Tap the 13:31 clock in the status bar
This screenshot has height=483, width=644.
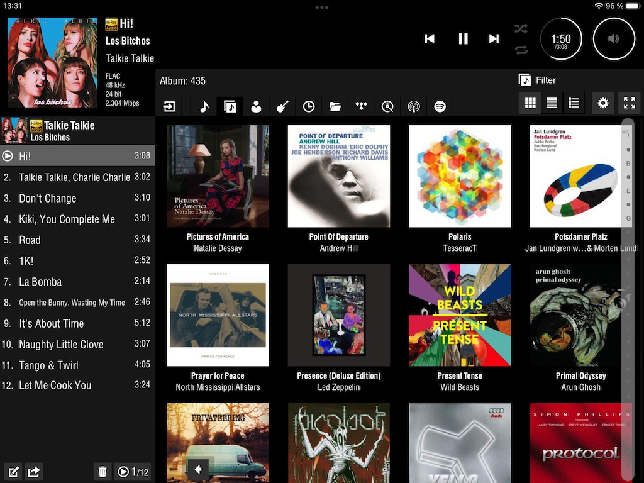point(12,6)
